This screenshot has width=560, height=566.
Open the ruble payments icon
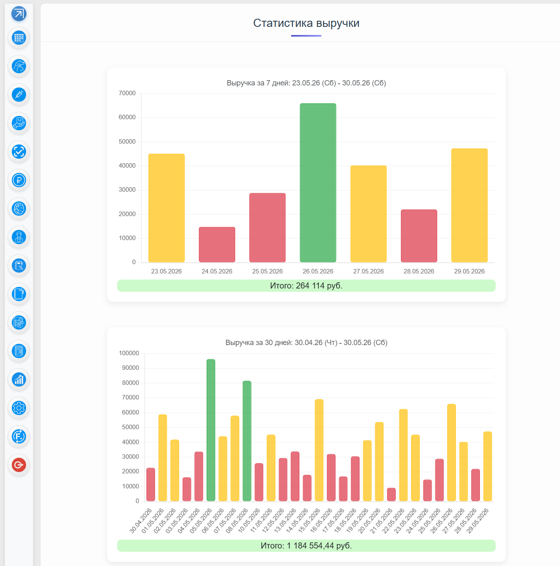point(19,180)
